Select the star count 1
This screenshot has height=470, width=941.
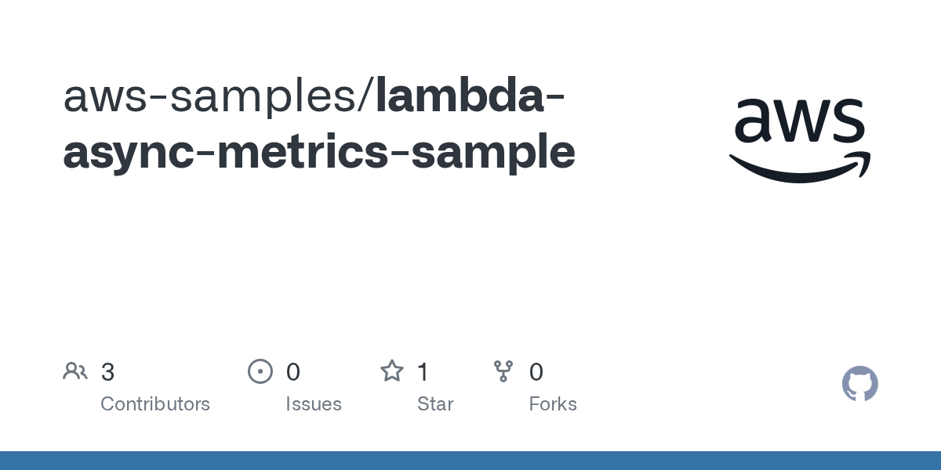[x=423, y=372]
